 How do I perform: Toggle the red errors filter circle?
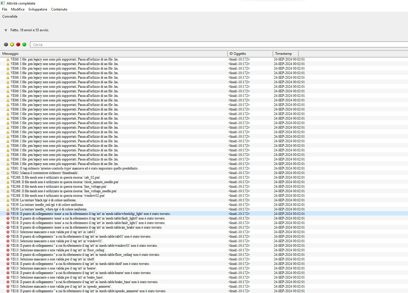pos(18,45)
